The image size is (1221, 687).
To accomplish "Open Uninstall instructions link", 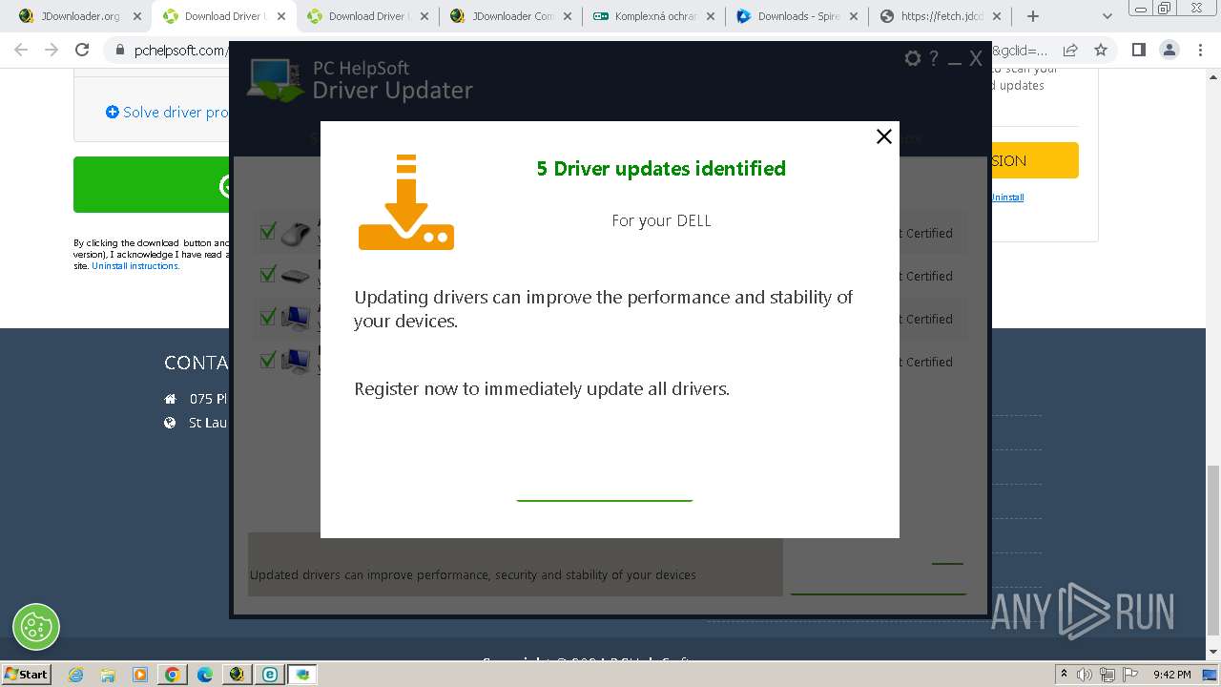I will click(135, 266).
